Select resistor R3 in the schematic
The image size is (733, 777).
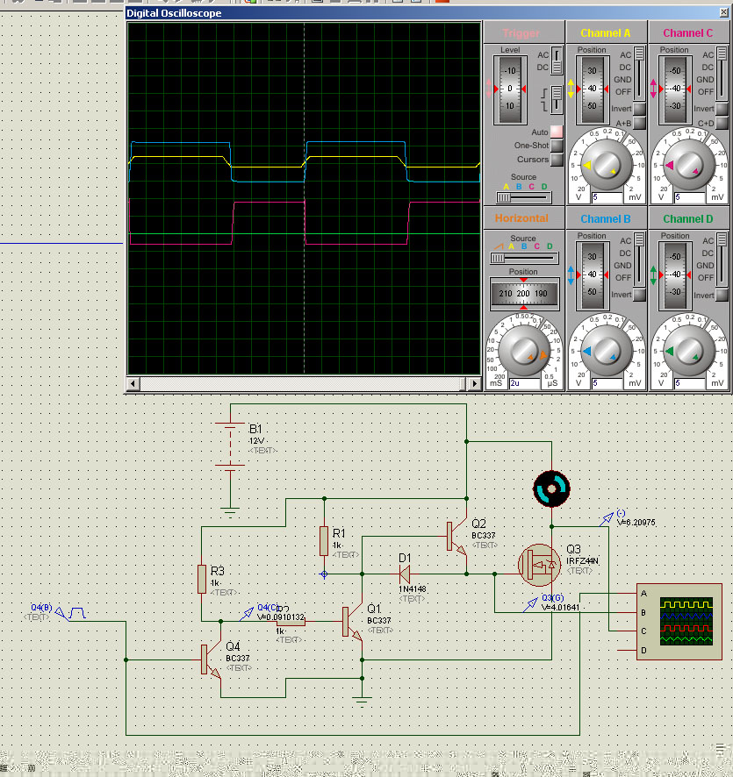coord(202,579)
